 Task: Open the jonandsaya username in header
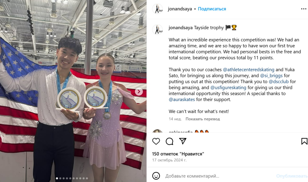coord(180,9)
